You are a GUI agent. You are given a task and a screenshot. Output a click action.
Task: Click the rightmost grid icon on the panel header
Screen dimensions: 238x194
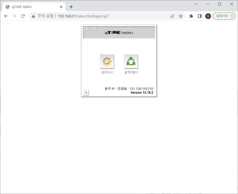[94, 29]
